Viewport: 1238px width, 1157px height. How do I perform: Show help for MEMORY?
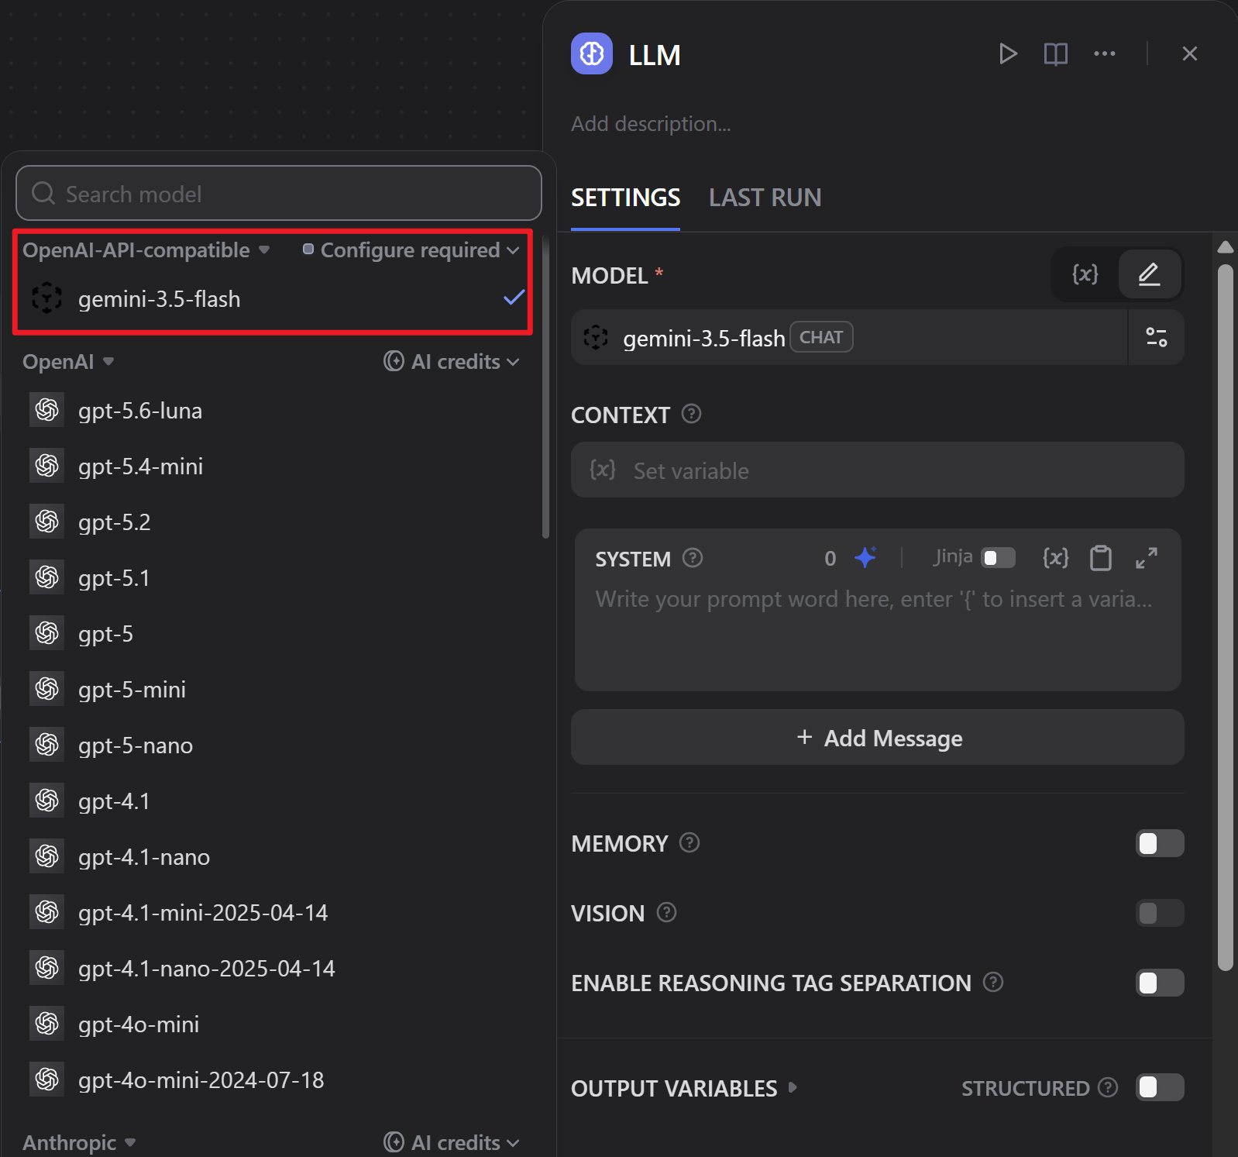tap(689, 842)
